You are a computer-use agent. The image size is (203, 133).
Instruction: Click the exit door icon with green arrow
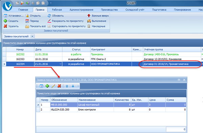tap(28, 3)
